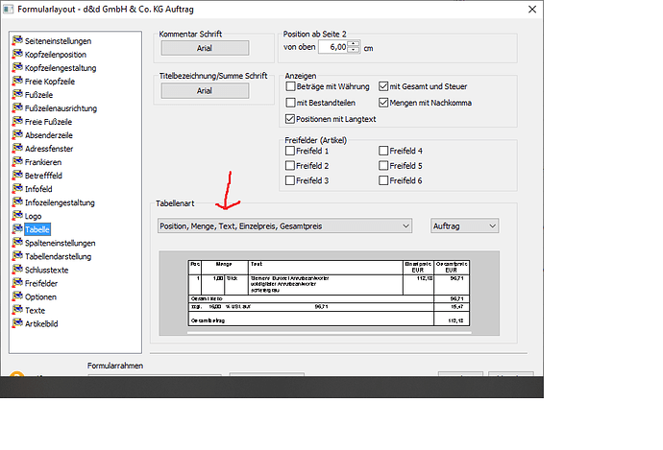Open the Auftrag document type dropdown
This screenshot has width=663, height=450.
pos(464,225)
